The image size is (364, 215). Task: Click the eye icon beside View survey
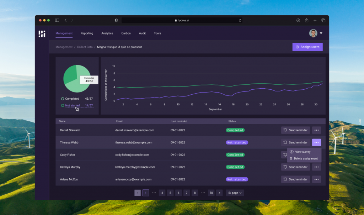[x=291, y=152]
